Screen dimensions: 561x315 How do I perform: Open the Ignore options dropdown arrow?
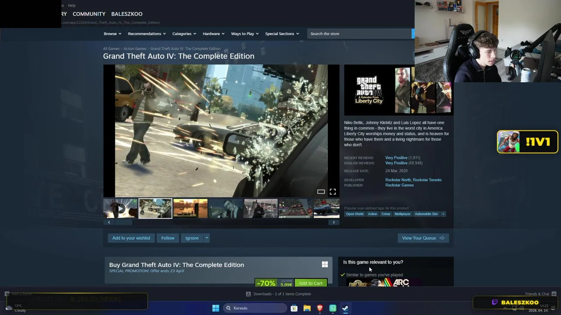pos(207,238)
